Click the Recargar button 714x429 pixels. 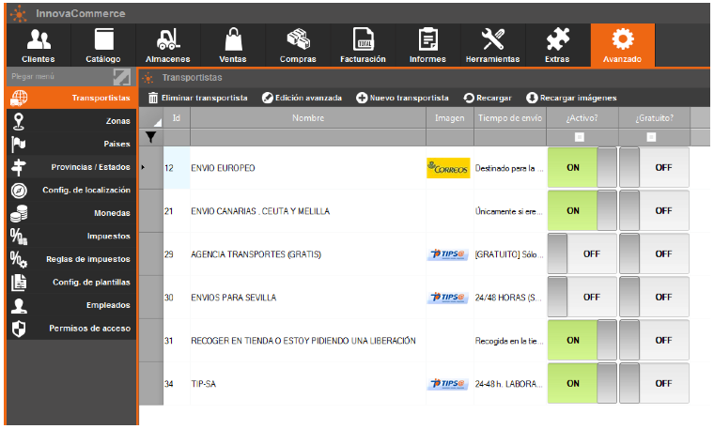click(488, 98)
